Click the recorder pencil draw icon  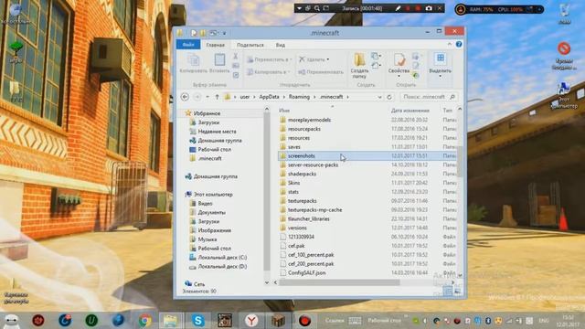(x=399, y=8)
